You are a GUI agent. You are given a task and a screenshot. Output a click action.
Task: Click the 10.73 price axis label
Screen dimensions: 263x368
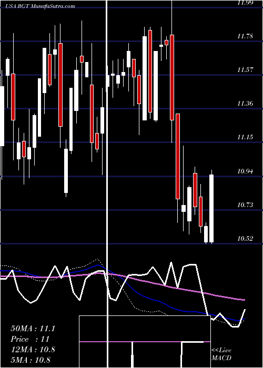(x=245, y=205)
